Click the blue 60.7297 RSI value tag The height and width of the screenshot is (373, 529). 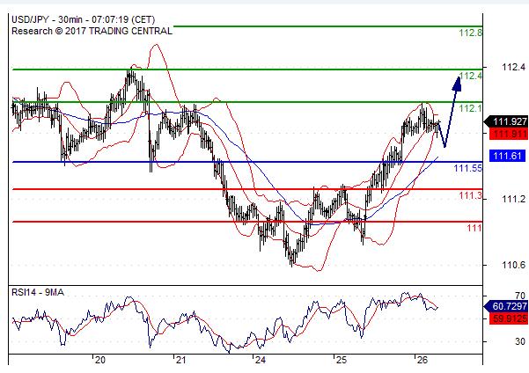[x=506, y=306]
